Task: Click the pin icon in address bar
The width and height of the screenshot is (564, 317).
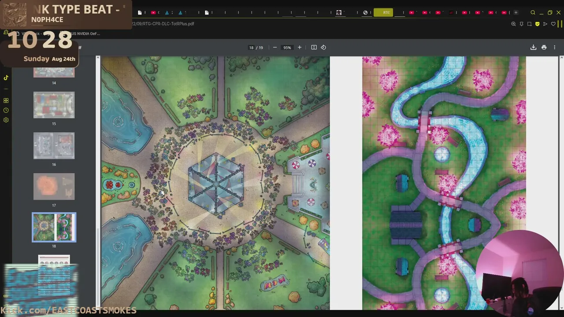Action: pyautogui.click(x=521, y=24)
